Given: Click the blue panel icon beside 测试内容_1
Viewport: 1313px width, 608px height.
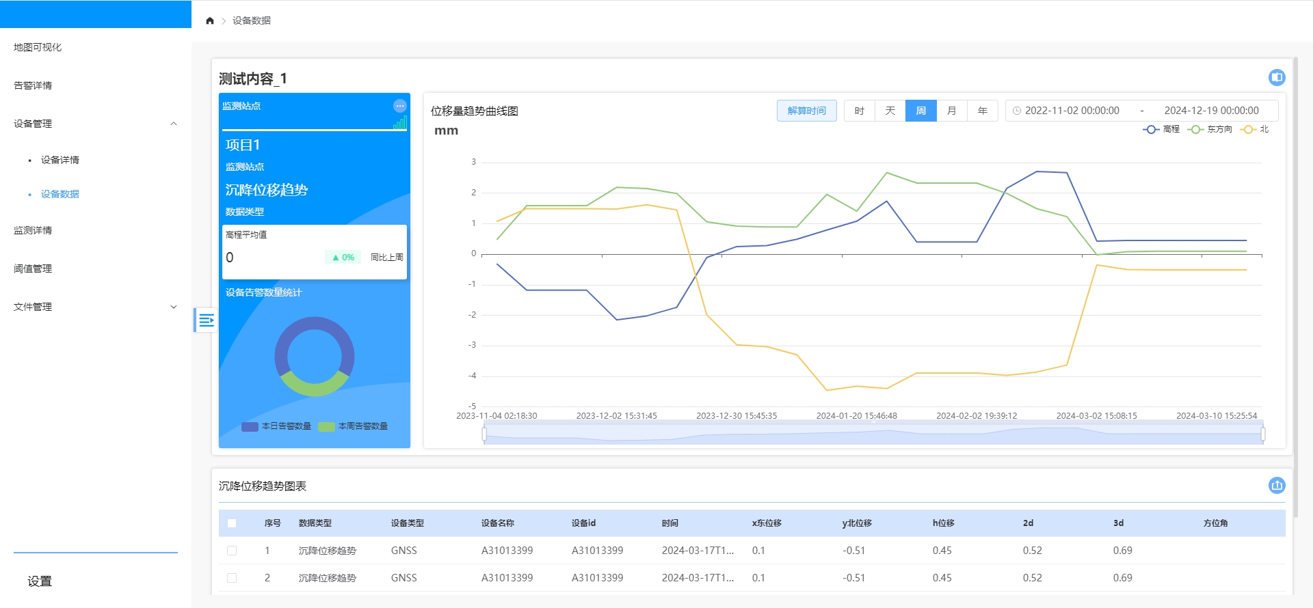Looking at the screenshot, I should coord(1277,77).
